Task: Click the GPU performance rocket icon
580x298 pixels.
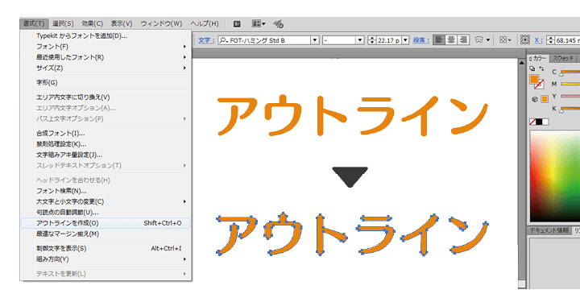Action: point(278,24)
